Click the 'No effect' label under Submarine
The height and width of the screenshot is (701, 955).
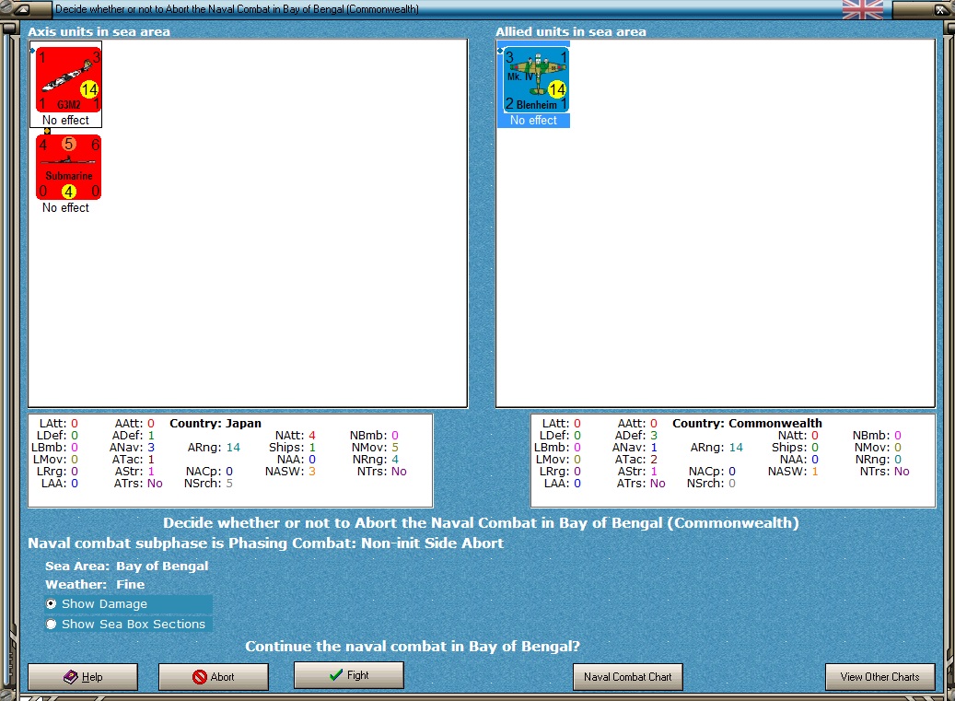(65, 207)
